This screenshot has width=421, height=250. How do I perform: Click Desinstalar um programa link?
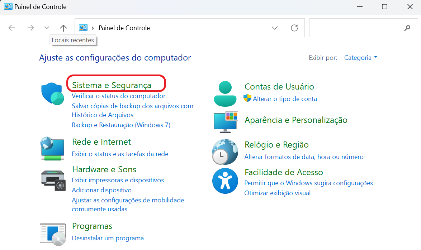pyautogui.click(x=108, y=238)
